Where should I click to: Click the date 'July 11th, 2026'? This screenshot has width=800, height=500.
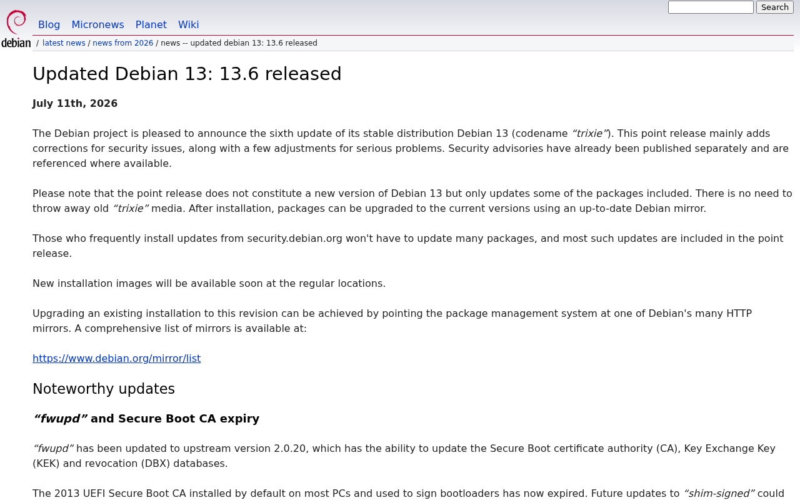coord(75,104)
